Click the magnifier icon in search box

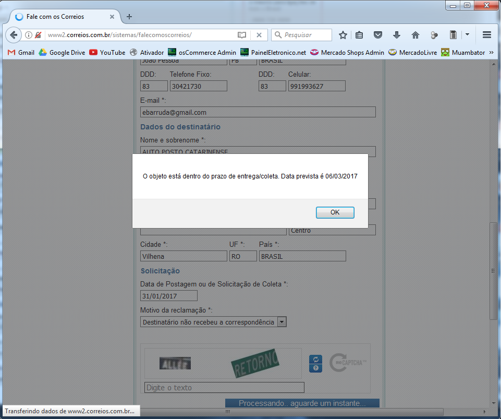click(278, 35)
